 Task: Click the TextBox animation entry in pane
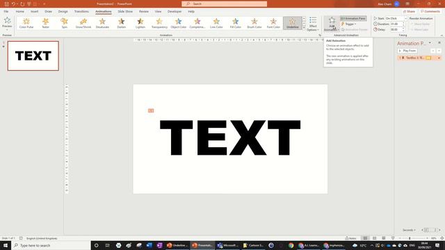pos(419,58)
